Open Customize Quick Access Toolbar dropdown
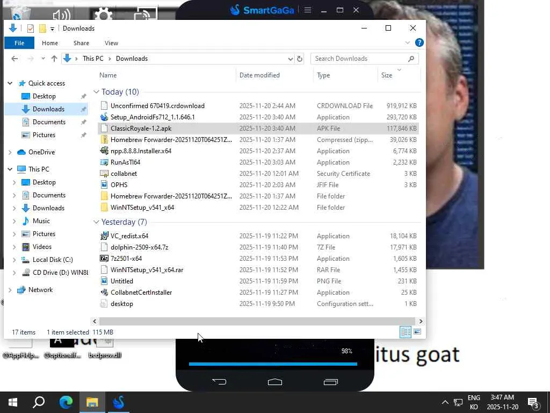The image size is (550, 413). click(52, 29)
